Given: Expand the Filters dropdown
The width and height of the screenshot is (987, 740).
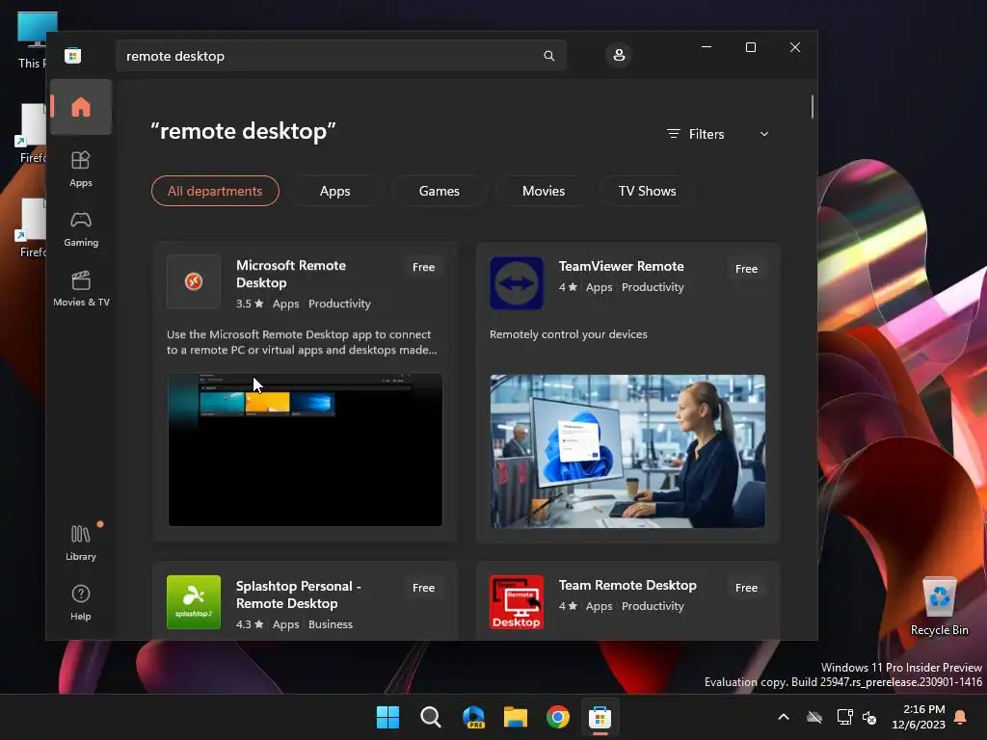Looking at the screenshot, I should 717,134.
